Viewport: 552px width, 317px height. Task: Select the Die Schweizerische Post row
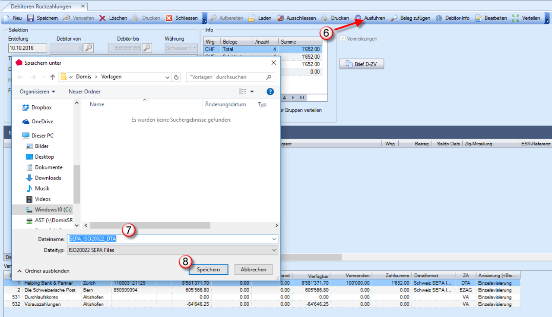tap(262, 290)
